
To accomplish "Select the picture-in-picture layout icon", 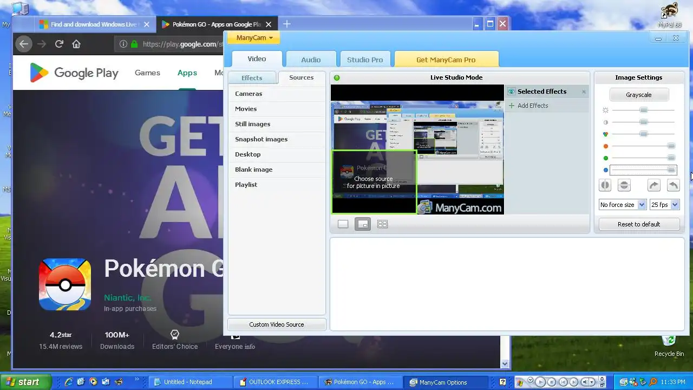I will 363,224.
